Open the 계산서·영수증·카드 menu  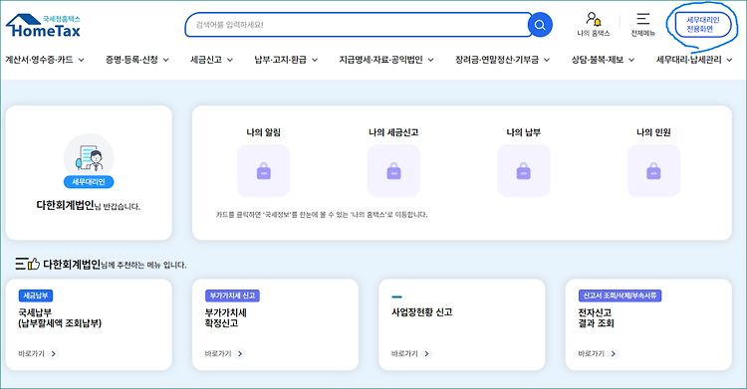(39, 60)
